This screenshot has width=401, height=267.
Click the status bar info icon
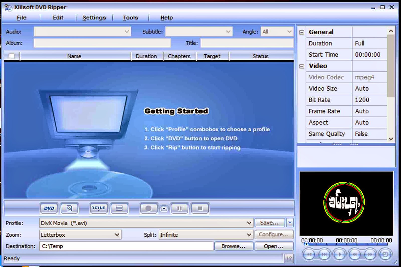point(289,258)
